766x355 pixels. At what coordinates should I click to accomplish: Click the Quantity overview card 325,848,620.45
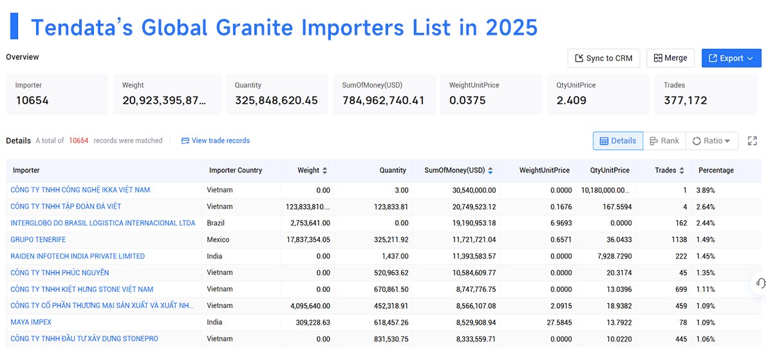(277, 95)
